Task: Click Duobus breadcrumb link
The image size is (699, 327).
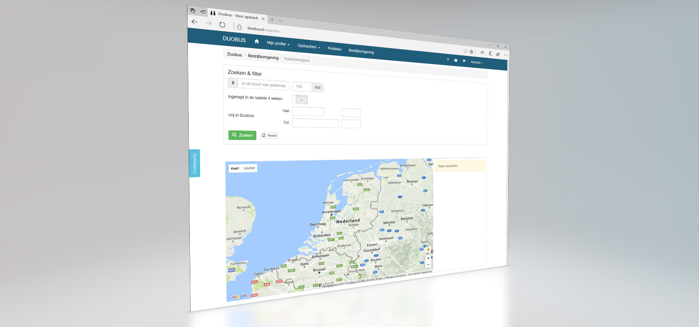Action: (x=234, y=54)
